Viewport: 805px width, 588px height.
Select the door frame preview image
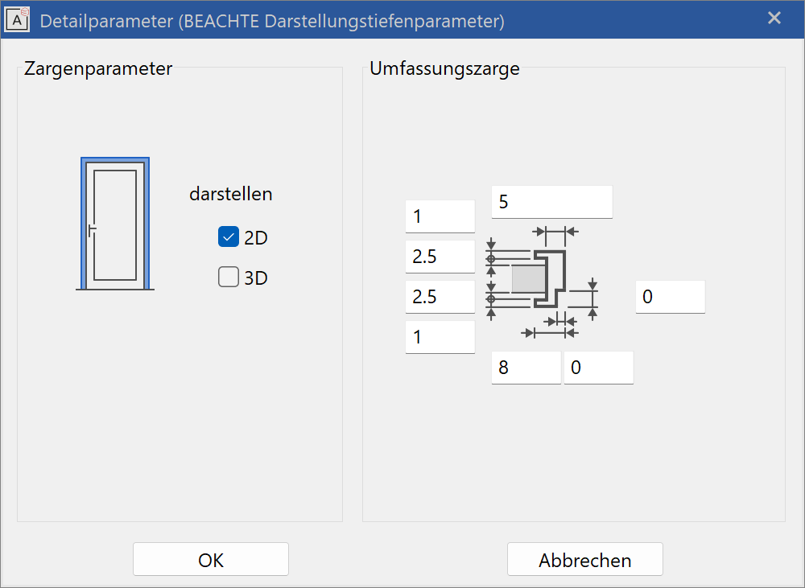[115, 224]
